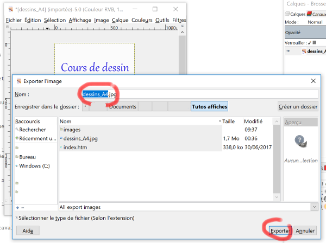Select index.htm in the file list
The height and width of the screenshot is (243, 326).
click(141, 148)
